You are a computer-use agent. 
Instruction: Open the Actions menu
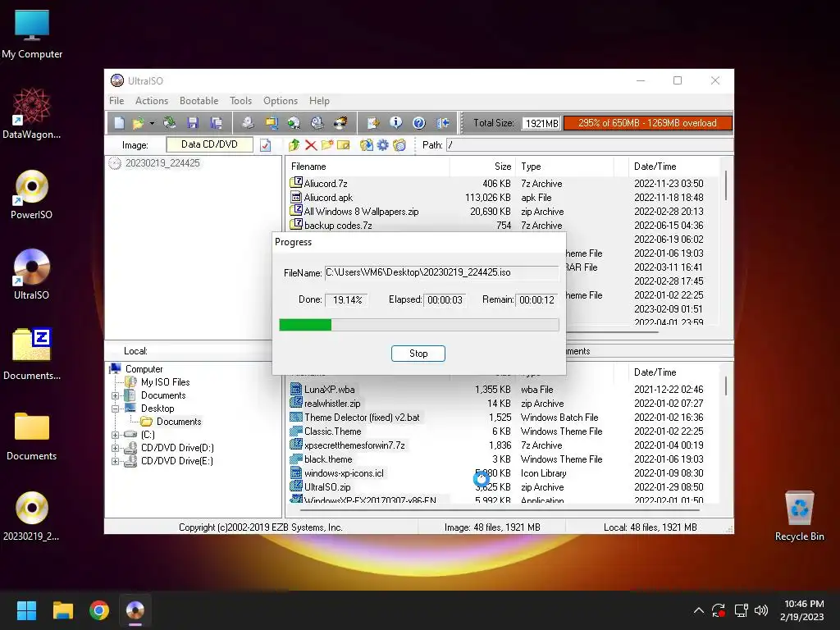click(152, 101)
